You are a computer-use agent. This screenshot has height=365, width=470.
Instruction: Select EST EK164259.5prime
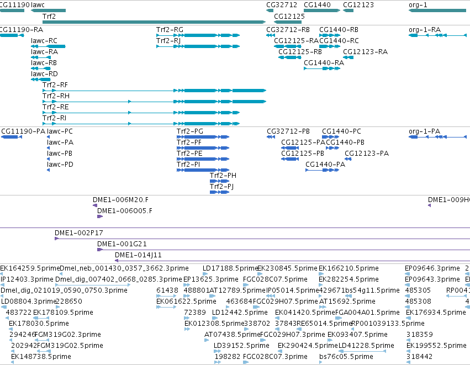(x=30, y=268)
